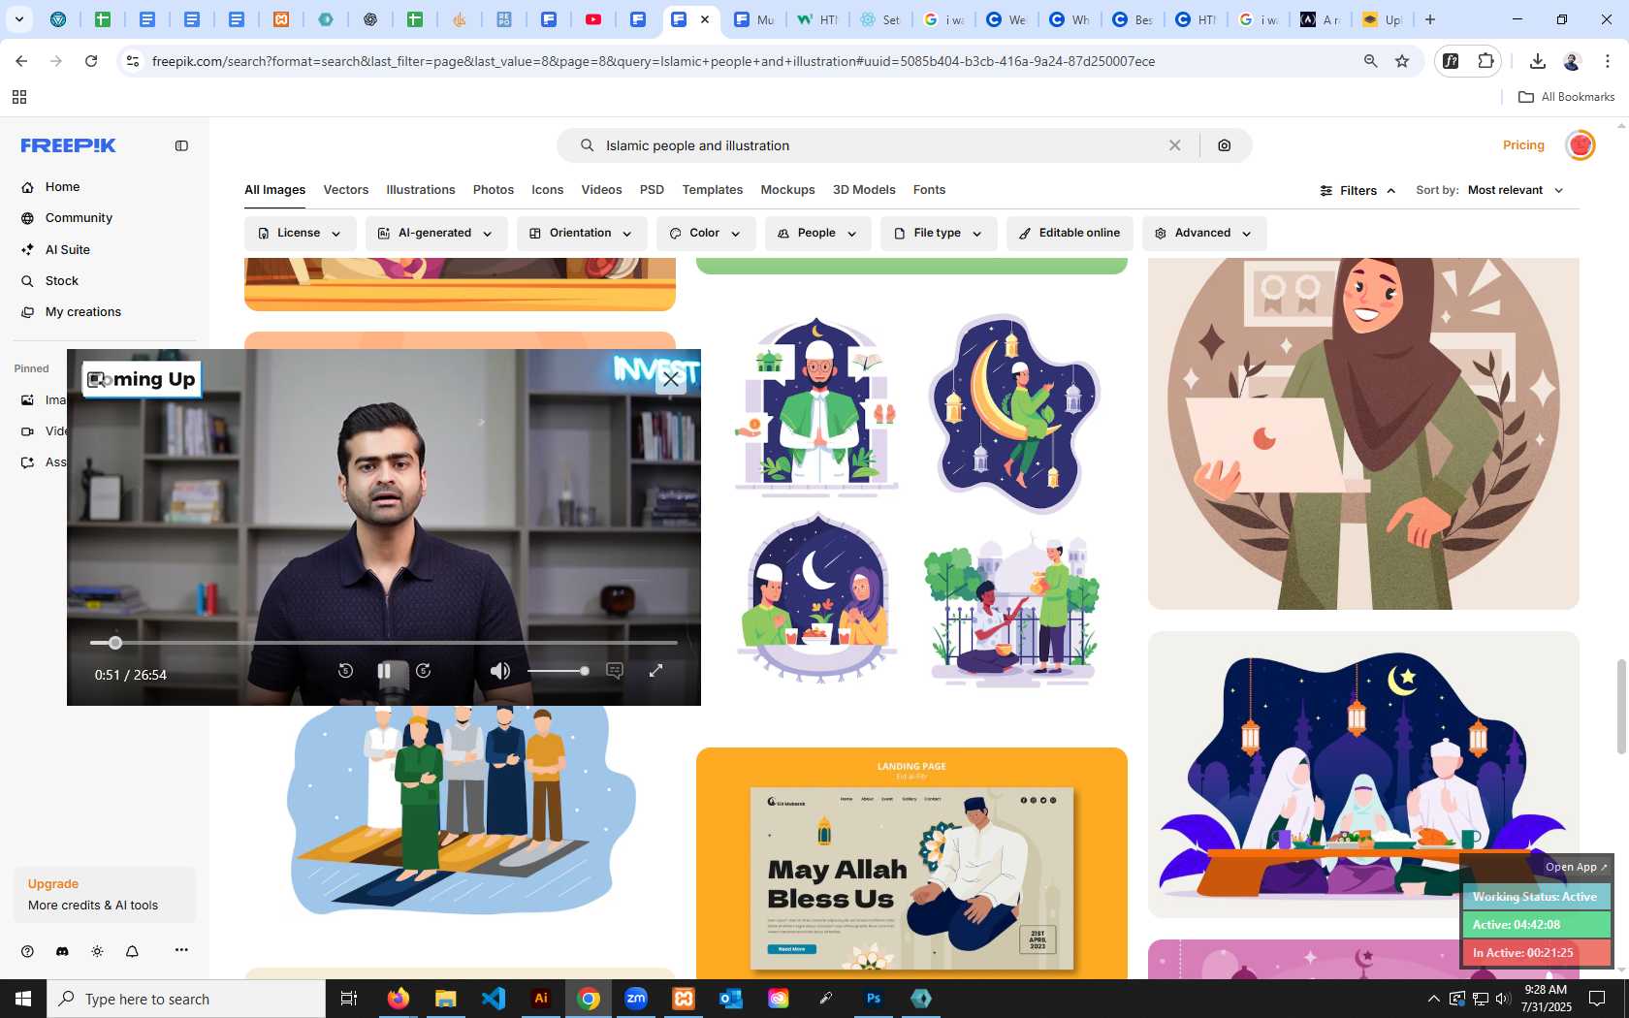Close the floating video player
Screen dimensions: 1629x1018
(x=671, y=379)
